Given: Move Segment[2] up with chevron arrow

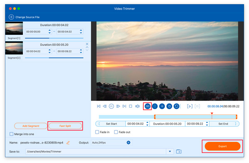Looking at the screenshot, I should tap(87, 47).
